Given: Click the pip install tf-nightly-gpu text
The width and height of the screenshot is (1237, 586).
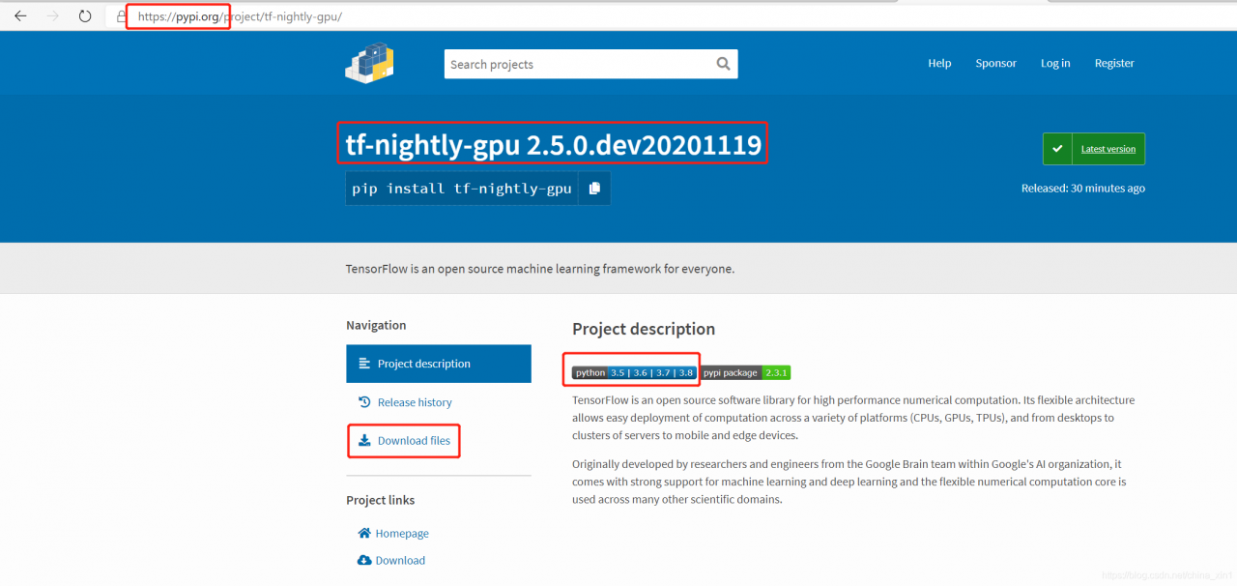Looking at the screenshot, I should [x=462, y=189].
